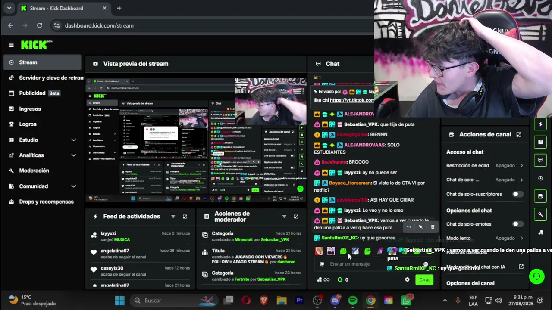This screenshot has height=310, width=552.
Task: Toggle Chat de solo-emotes
Action: tap(517, 224)
